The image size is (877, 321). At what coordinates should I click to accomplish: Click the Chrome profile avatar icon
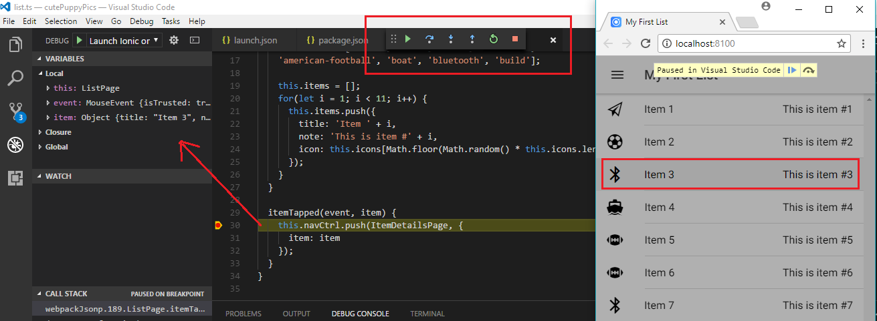766,7
